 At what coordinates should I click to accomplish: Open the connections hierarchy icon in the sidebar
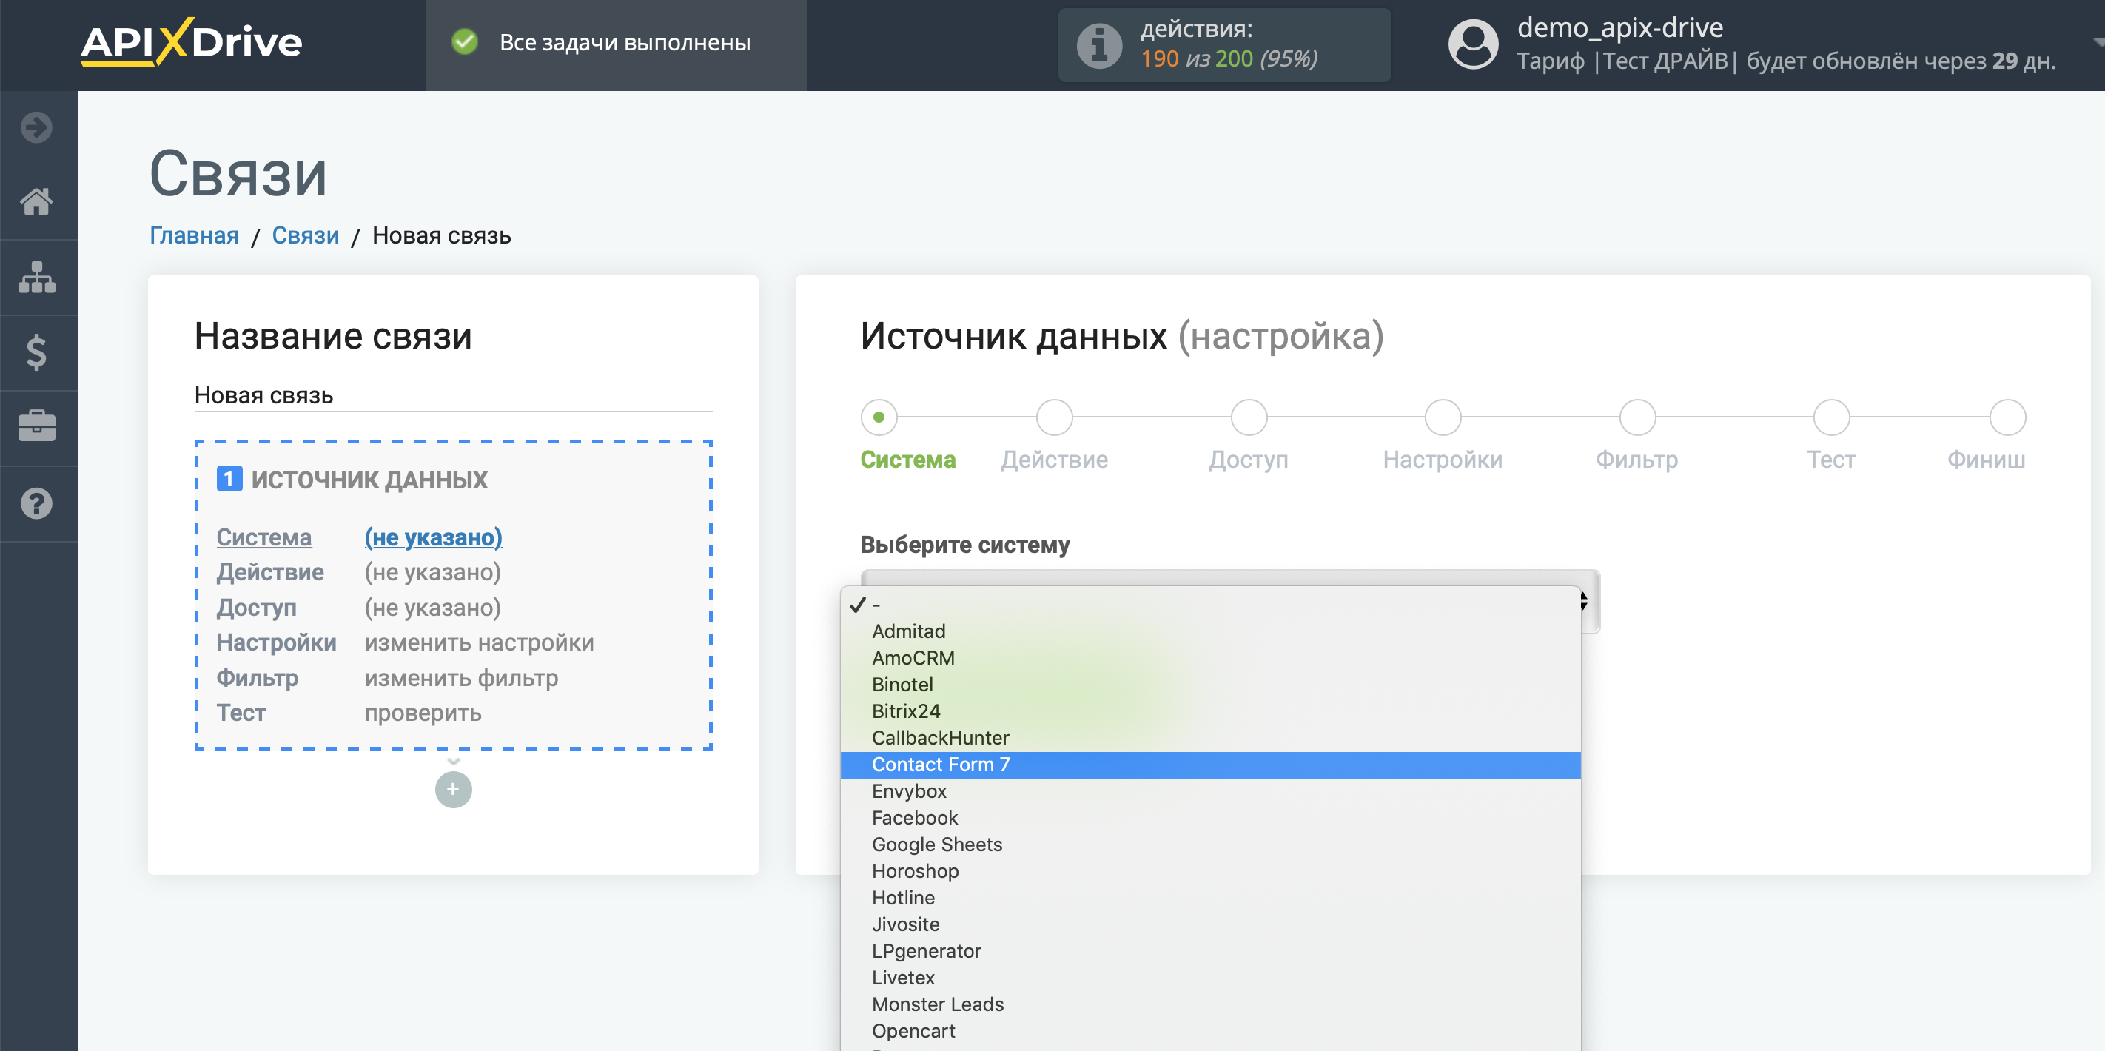[37, 277]
